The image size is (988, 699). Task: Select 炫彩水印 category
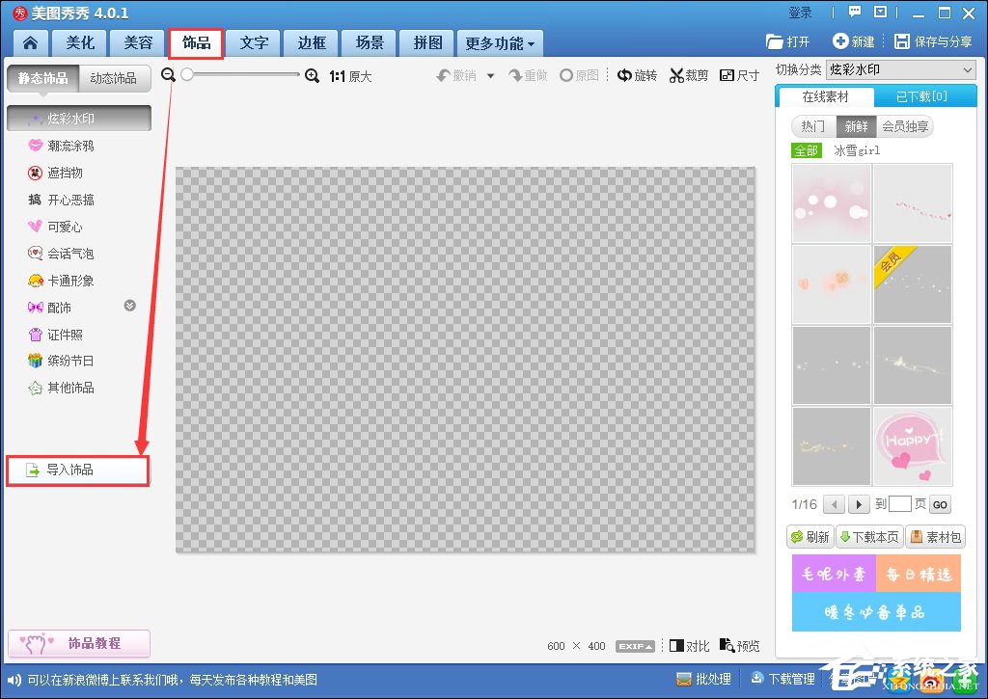coord(79,119)
